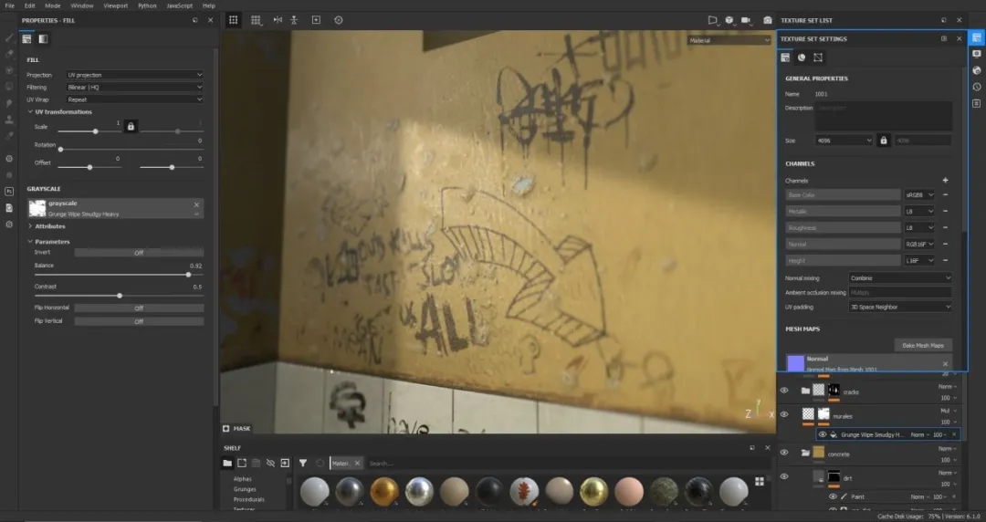The width and height of the screenshot is (986, 522).
Task: Open the UV Wrap dropdown set to Repeat
Action: coord(134,99)
